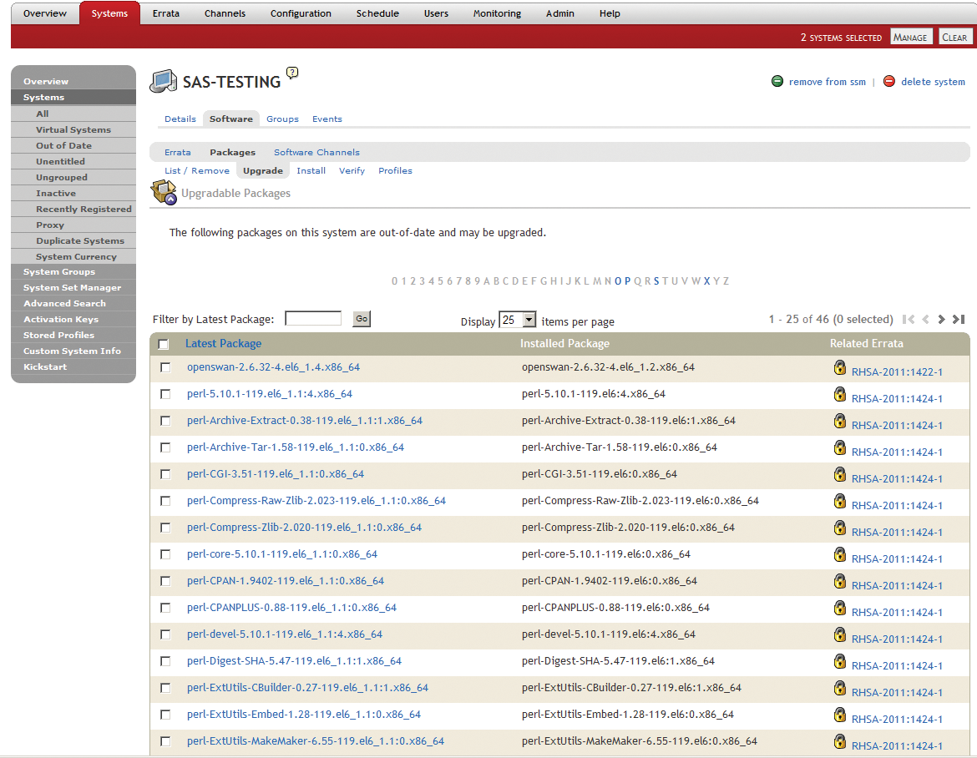Screen dimensions: 977x758
Task: Click the Upgradable Packages package box icon
Action: [x=164, y=192]
